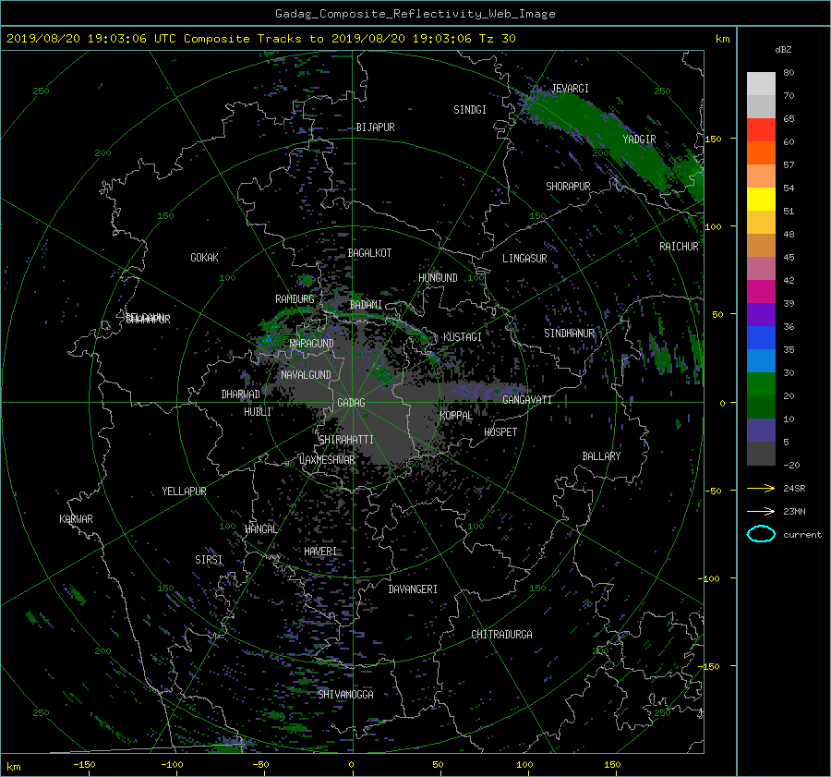
Task: Click the green 20 dBZ legend swatch
Action: 761,383
